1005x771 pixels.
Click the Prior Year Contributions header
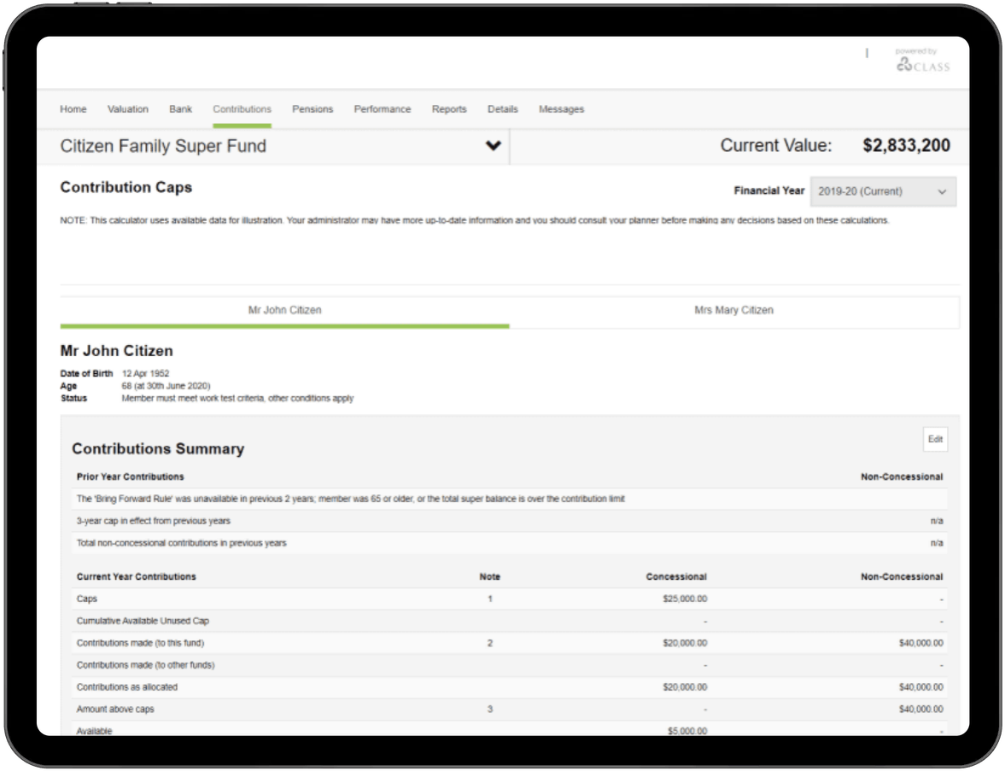pos(130,476)
